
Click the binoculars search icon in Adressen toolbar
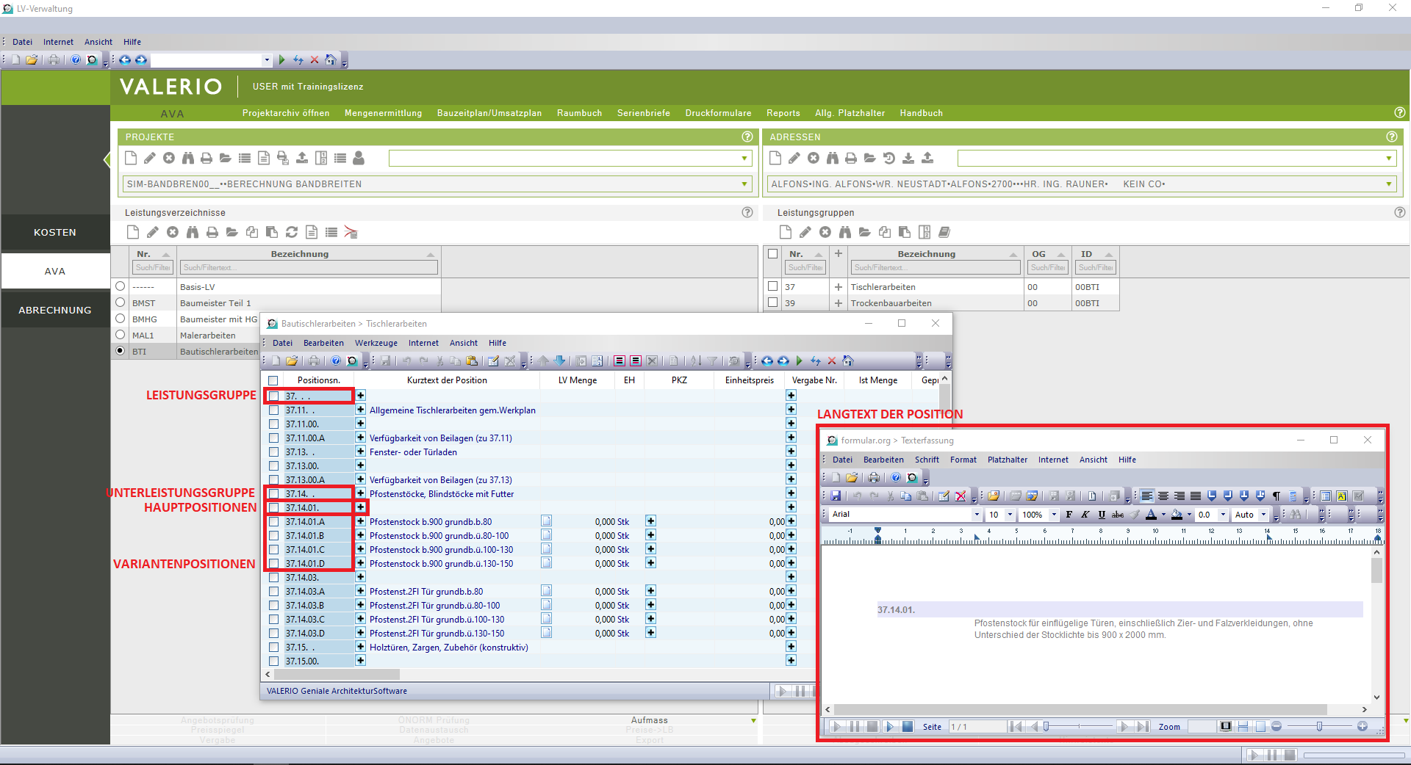(833, 158)
